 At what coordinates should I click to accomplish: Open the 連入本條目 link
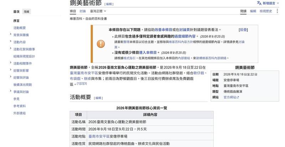[x=148, y=53]
